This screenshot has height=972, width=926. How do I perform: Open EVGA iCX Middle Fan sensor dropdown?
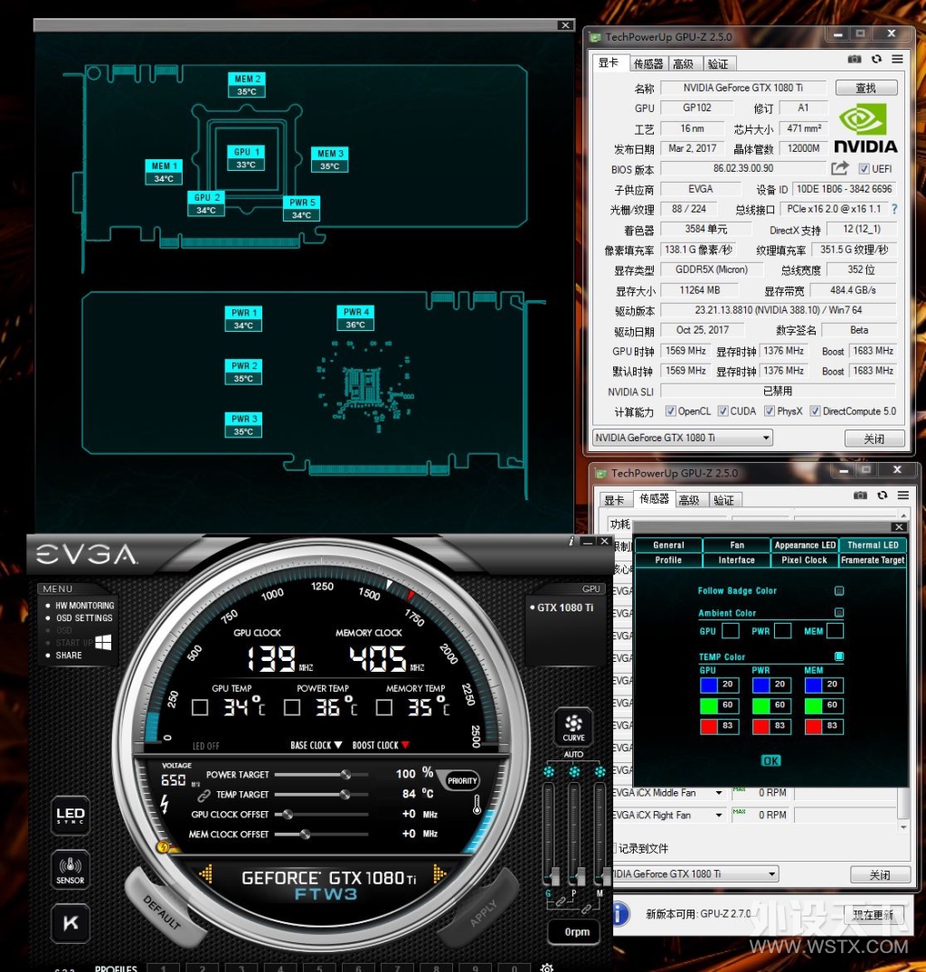point(719,793)
